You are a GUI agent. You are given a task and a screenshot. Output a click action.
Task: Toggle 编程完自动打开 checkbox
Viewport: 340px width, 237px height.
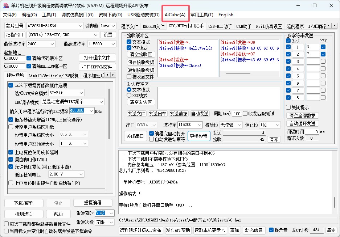point(152,134)
